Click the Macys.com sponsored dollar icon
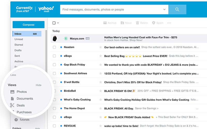207x129 pixels. (x=66, y=38)
